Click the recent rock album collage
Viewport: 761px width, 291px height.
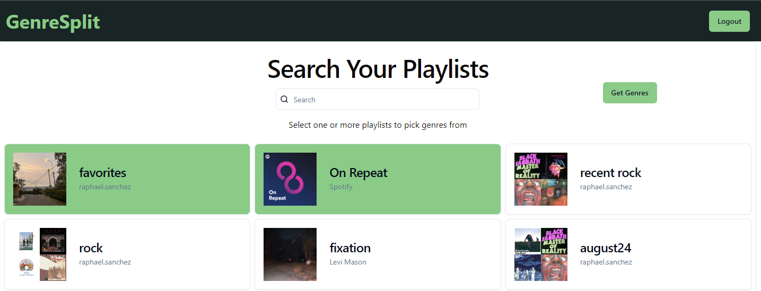point(541,179)
